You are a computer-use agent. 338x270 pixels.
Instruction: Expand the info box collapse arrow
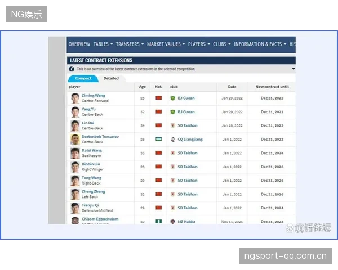(293, 69)
